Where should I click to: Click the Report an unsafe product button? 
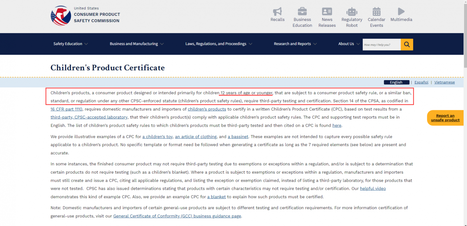pos(445,118)
